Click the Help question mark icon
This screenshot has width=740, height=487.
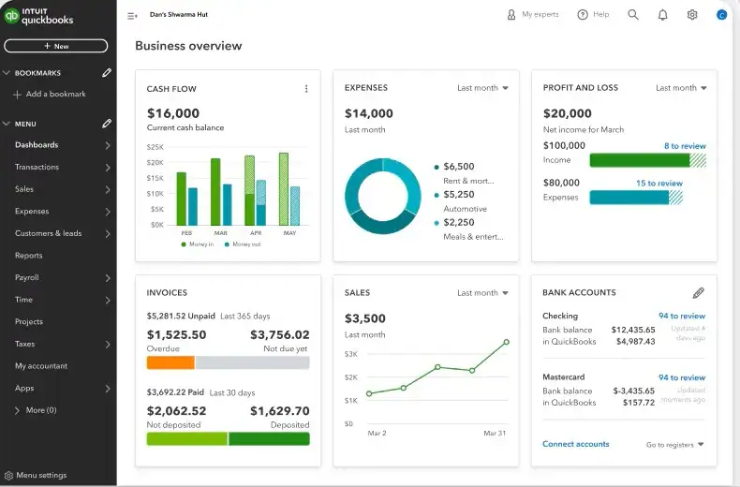click(x=583, y=15)
